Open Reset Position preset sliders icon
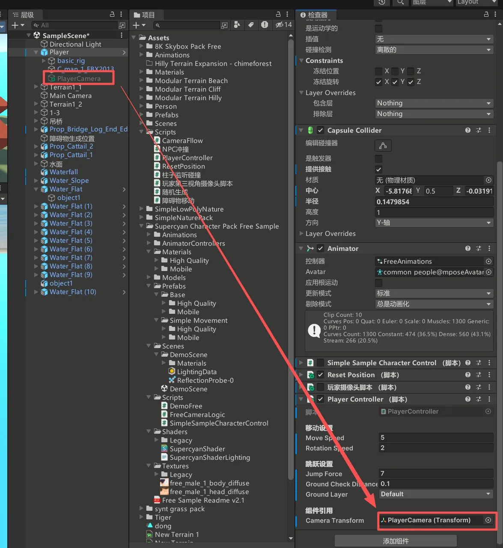This screenshot has height=548, width=503. pyautogui.click(x=479, y=375)
